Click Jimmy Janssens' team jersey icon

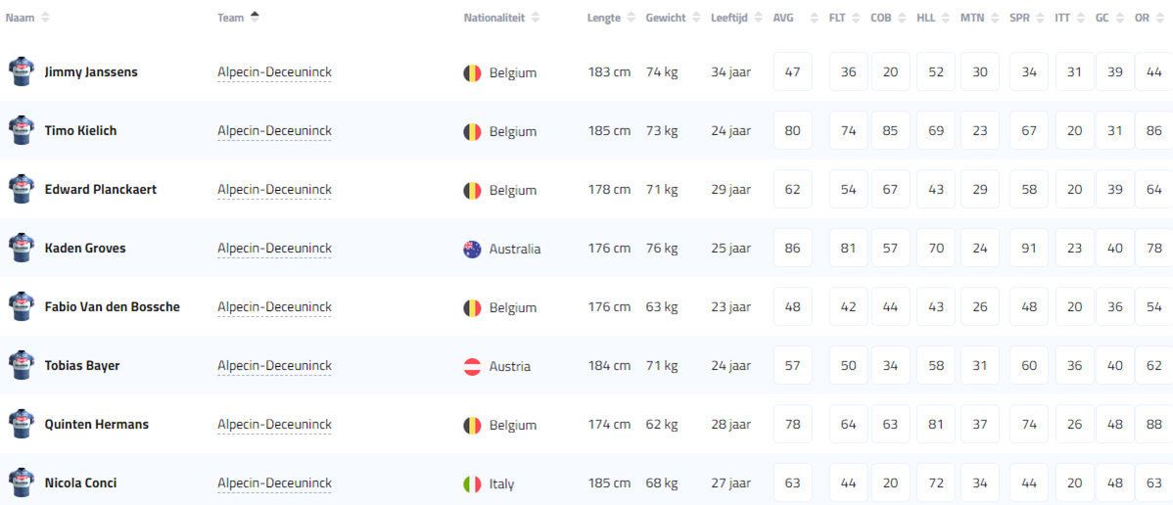21,72
